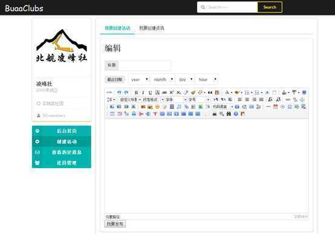This screenshot has height=234, width=335.
Task: Toggle bold formatting
Action: coord(136,93)
